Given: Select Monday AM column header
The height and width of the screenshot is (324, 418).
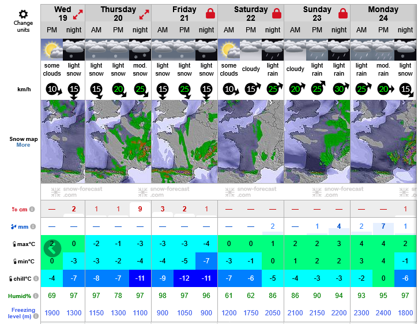Looking at the screenshot, I should click(x=361, y=30).
